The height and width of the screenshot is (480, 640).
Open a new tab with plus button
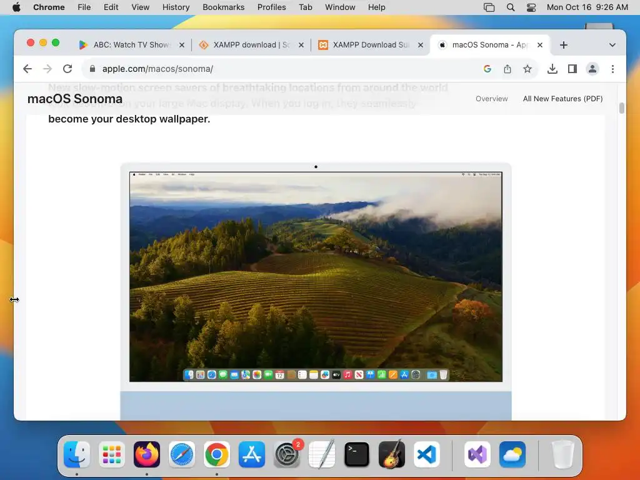[x=564, y=45]
